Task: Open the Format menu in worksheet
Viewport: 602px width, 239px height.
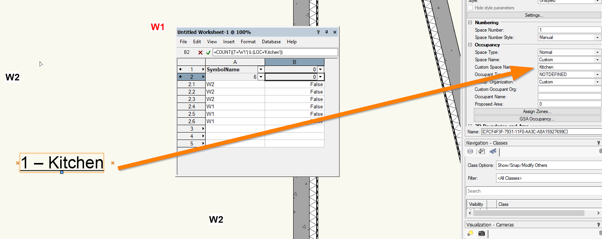Action: point(248,42)
